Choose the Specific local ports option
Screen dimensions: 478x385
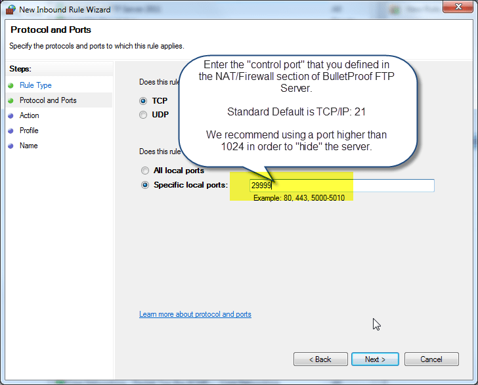145,185
